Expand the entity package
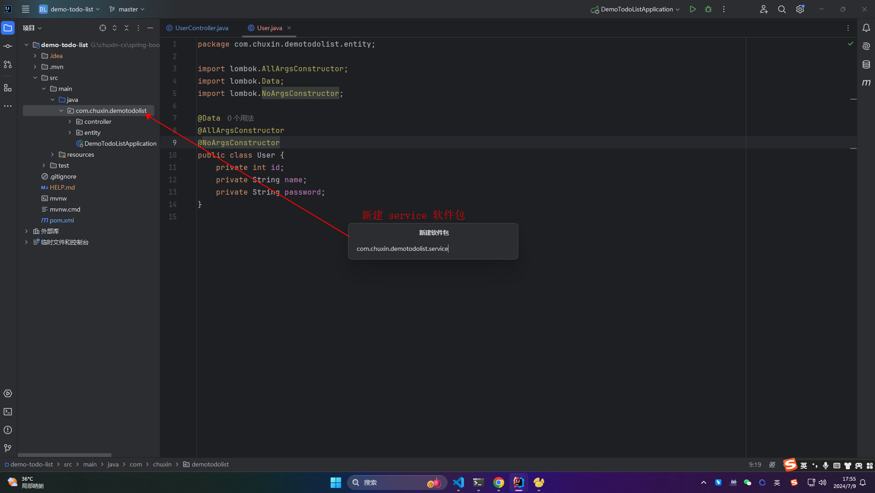Viewport: 875px width, 493px height. click(x=70, y=133)
